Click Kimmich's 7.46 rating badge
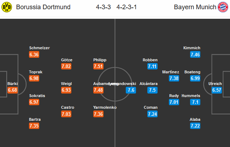230x147 pixels. point(195,55)
